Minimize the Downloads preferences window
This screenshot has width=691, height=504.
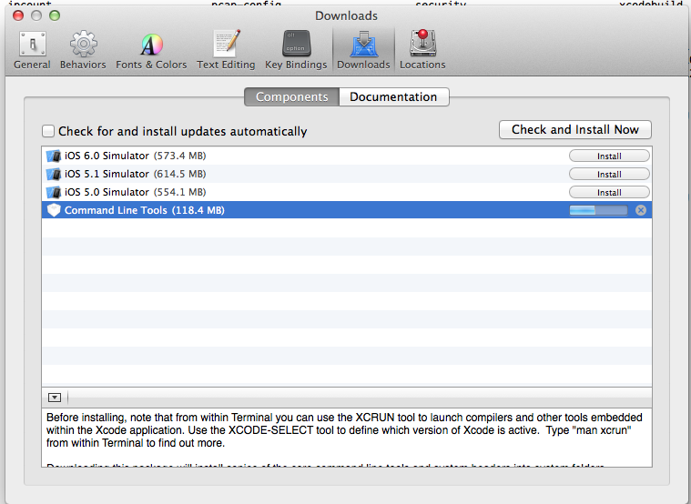pos(36,15)
